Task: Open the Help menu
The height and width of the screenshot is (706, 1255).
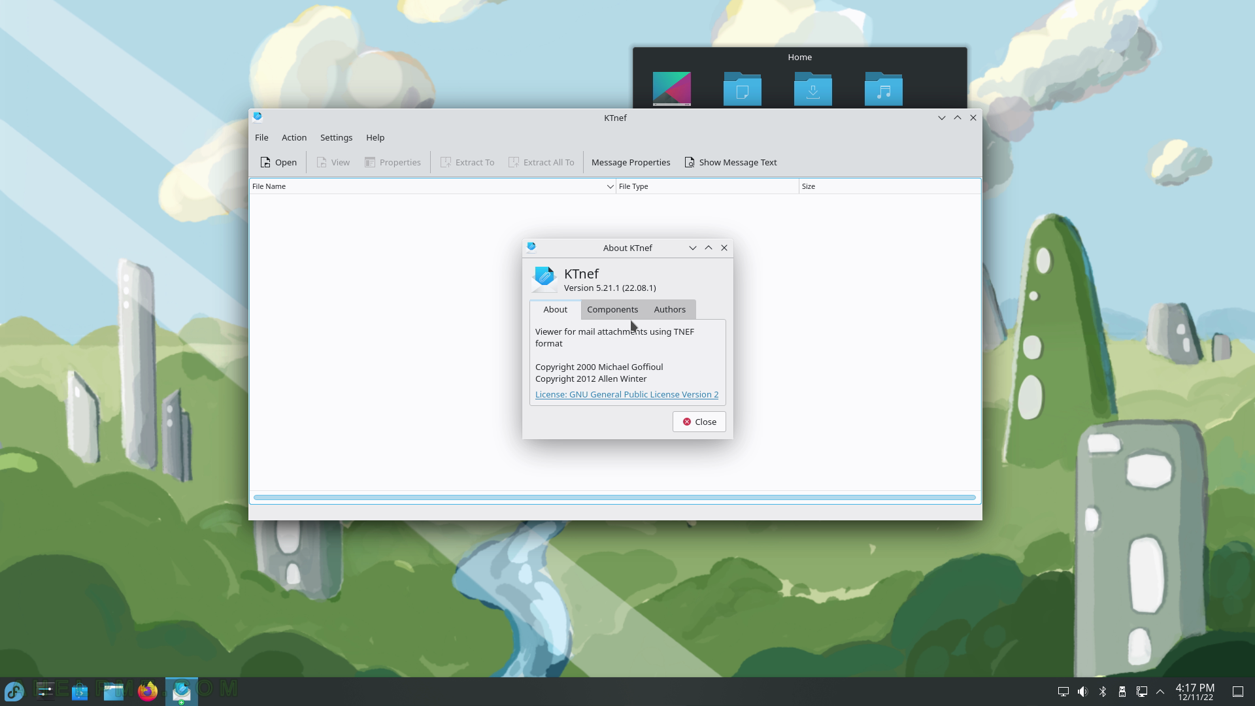Action: pos(375,137)
